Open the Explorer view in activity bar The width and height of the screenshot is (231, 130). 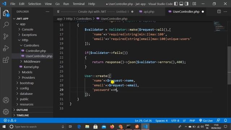[6, 13]
